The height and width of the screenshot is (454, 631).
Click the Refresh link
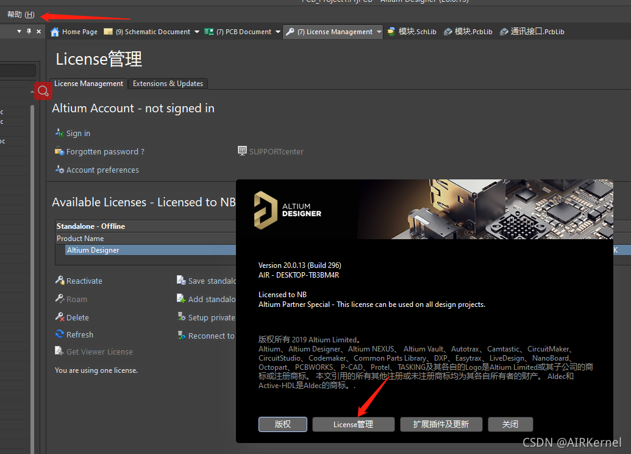[x=80, y=335]
